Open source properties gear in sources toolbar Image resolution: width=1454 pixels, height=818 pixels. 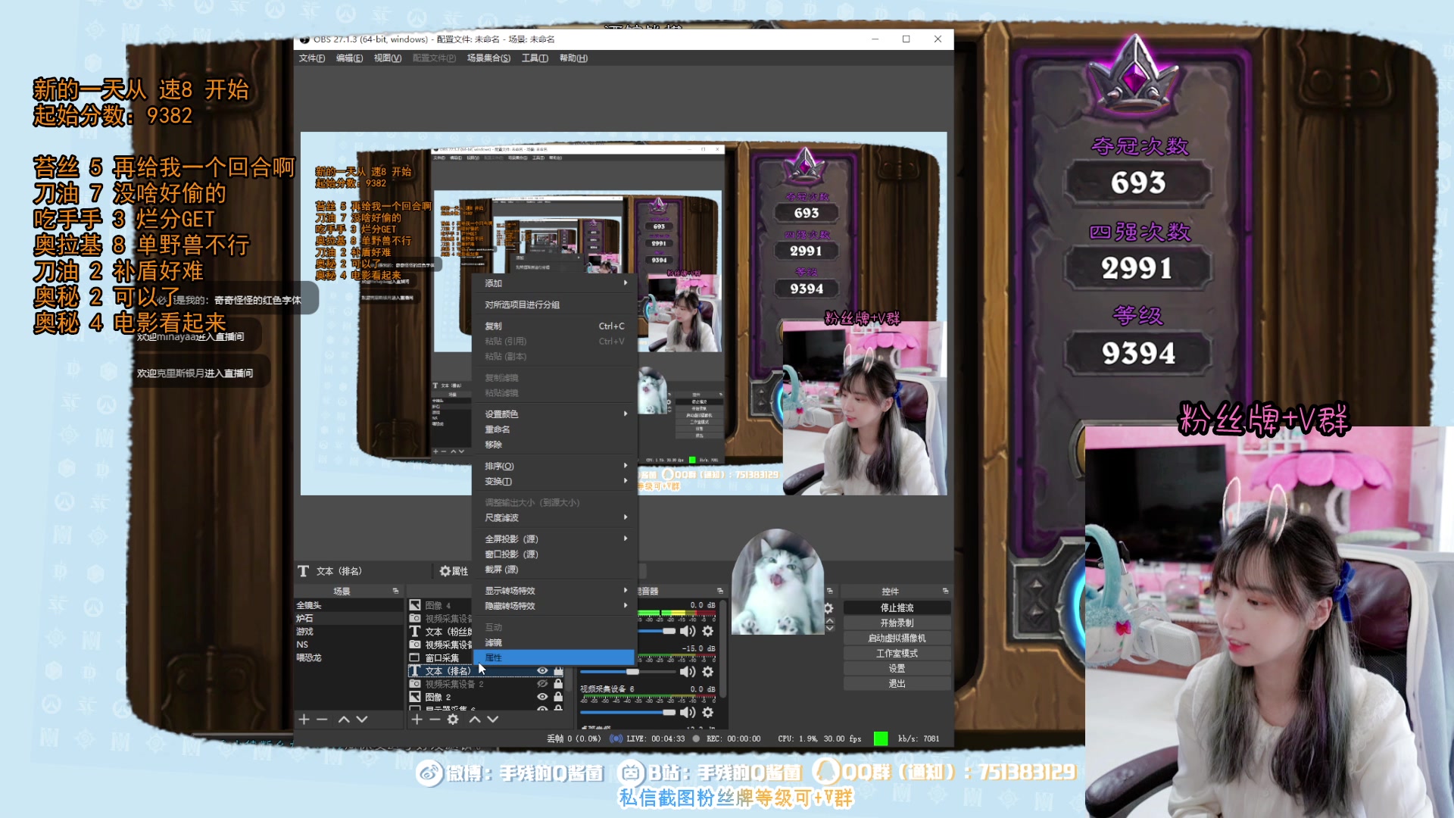[453, 719]
